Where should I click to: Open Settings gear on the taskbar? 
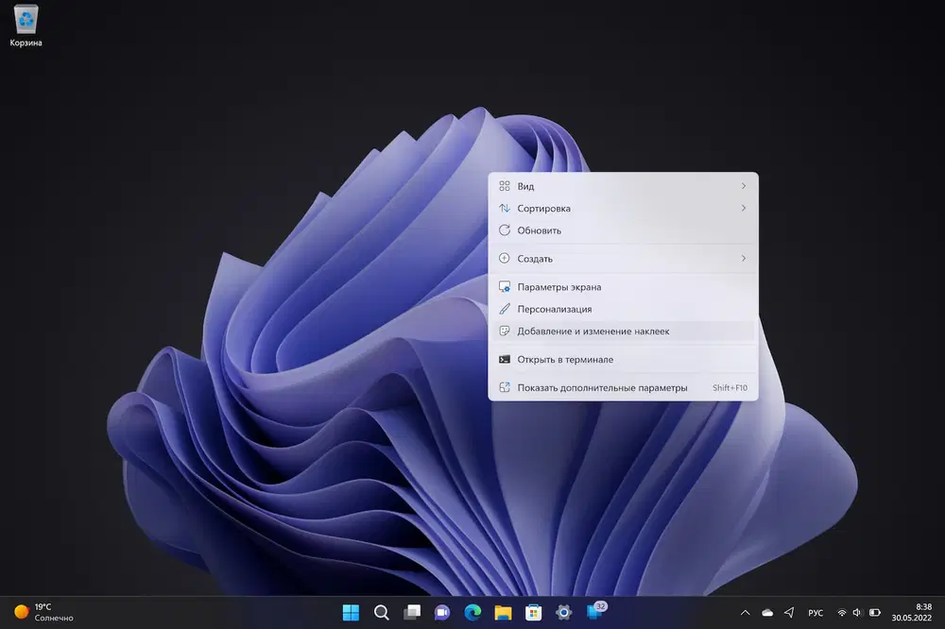pos(564,613)
